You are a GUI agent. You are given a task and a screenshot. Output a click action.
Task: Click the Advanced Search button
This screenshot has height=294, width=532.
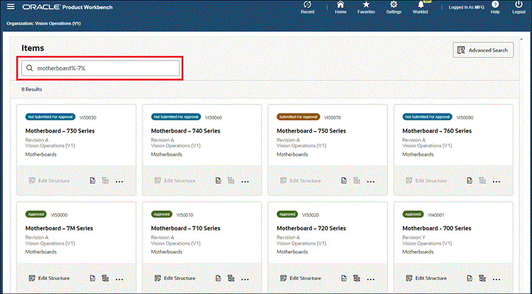tap(483, 50)
